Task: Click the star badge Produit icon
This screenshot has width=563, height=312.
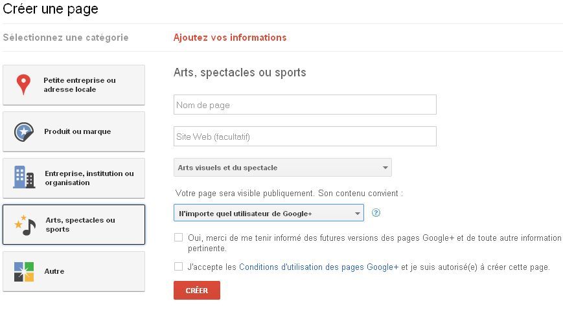Action: tap(24, 131)
